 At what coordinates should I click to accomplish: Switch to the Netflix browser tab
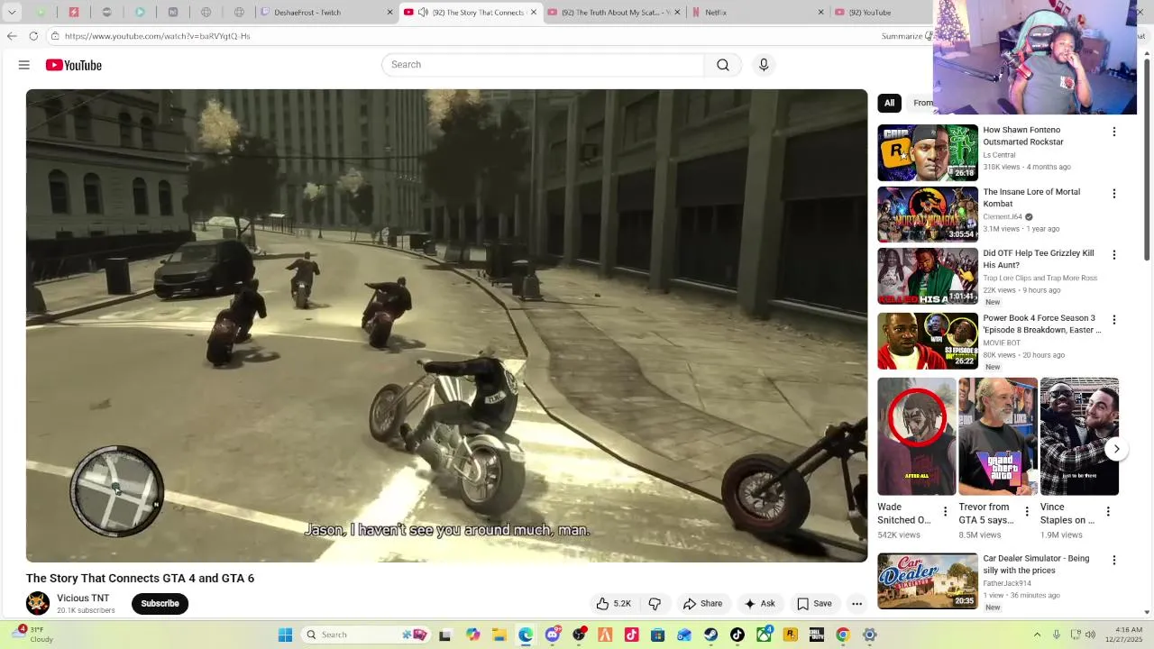756,13
